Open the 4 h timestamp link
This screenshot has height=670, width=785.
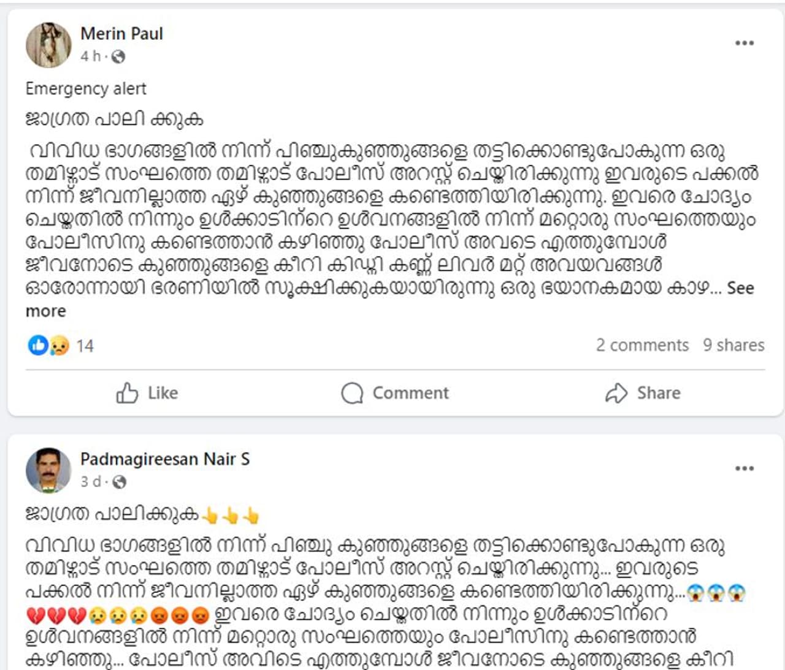[x=90, y=56]
